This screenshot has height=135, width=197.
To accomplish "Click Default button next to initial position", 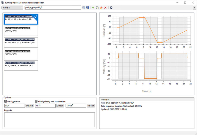I will point(29,106).
